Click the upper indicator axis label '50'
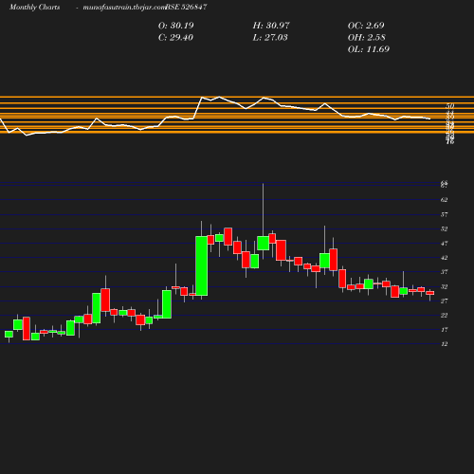 450,106
